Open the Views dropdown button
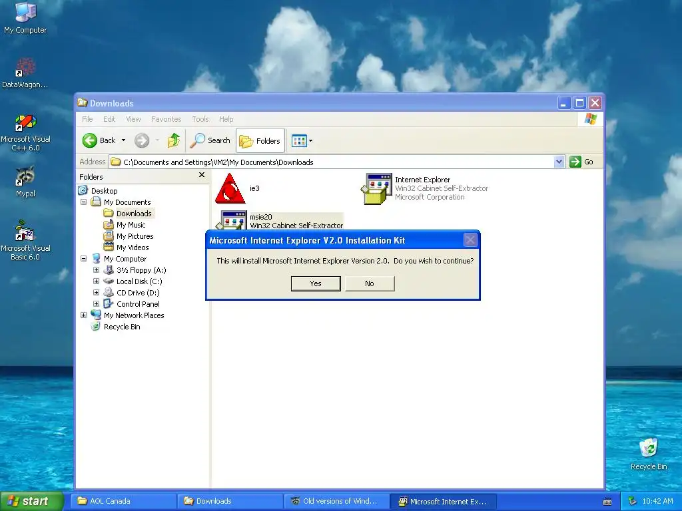 click(x=302, y=141)
